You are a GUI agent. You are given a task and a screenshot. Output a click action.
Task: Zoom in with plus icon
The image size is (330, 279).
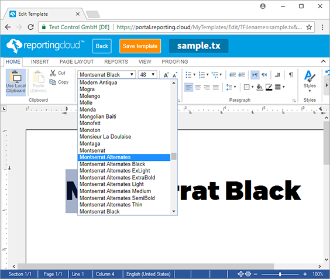tap(305, 274)
